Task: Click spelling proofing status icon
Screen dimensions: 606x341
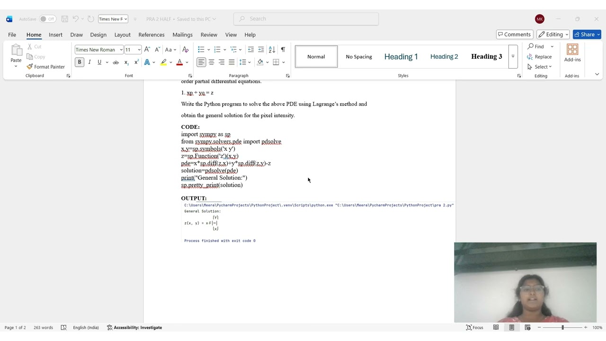Action: pos(63,327)
